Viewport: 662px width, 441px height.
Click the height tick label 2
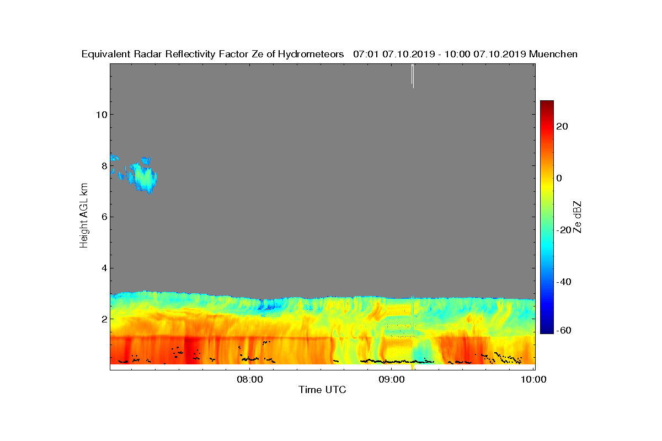pyautogui.click(x=104, y=319)
